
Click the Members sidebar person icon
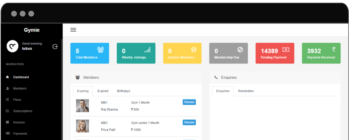pos(8,89)
